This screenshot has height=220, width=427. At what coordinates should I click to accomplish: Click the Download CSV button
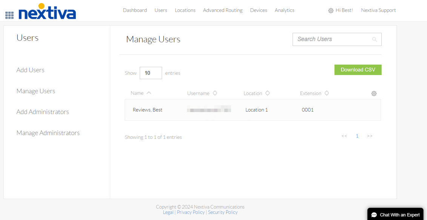tap(358, 70)
